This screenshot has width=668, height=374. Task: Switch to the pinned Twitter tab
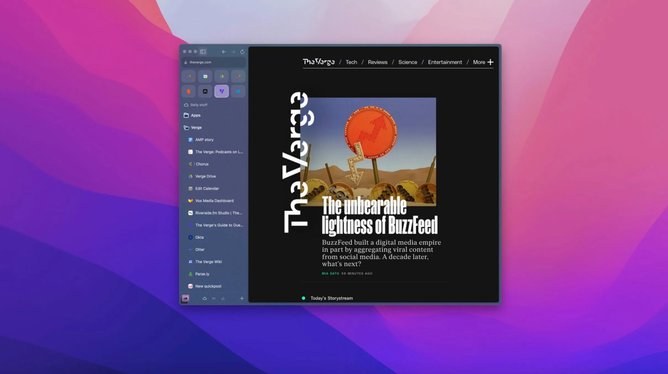tap(238, 91)
